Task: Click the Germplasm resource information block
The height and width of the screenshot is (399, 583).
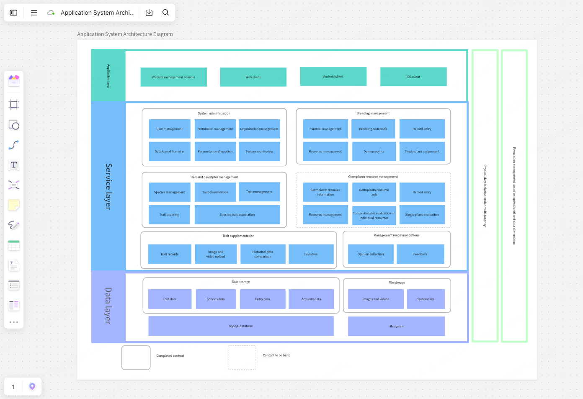Action: coord(325,192)
